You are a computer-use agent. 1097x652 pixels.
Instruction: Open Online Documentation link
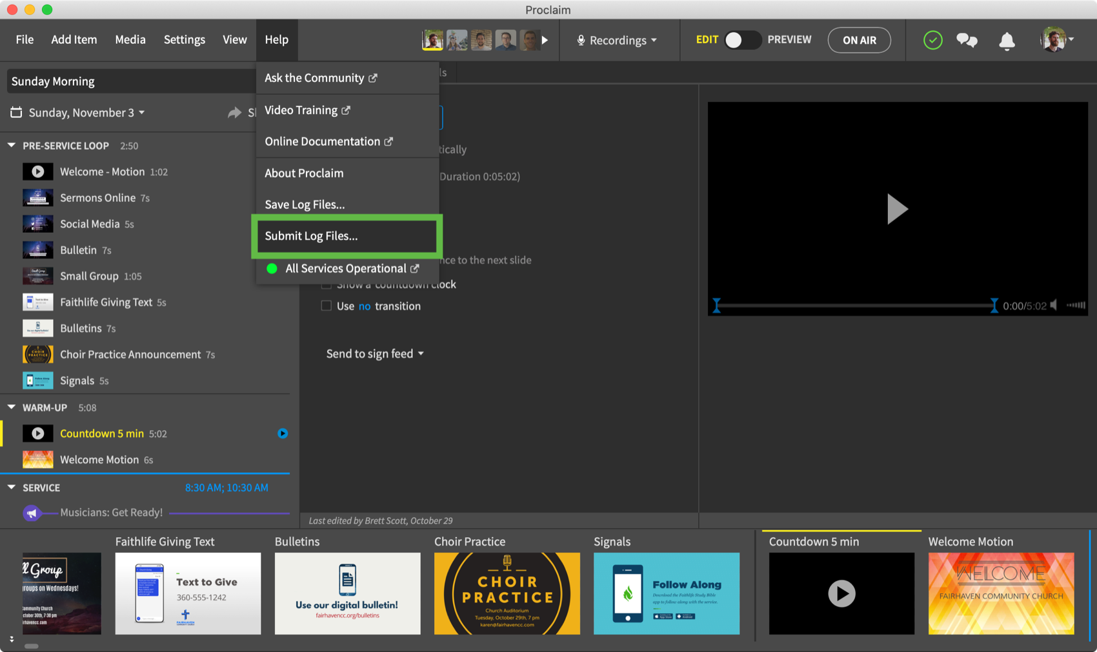[x=347, y=141]
